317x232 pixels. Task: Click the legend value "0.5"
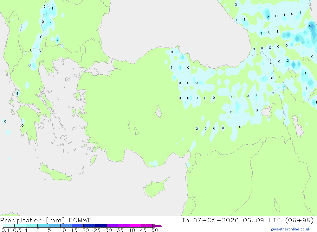(17, 230)
